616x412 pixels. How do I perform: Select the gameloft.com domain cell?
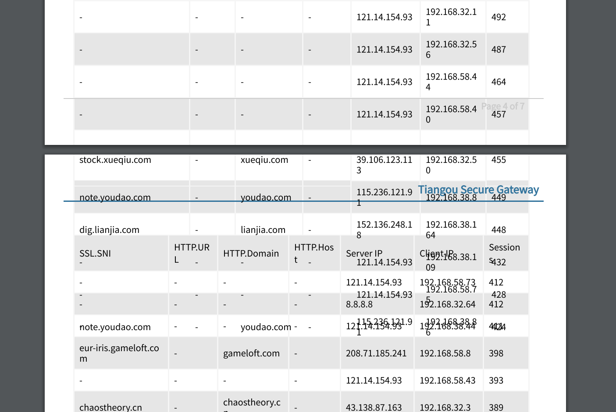pos(251,353)
